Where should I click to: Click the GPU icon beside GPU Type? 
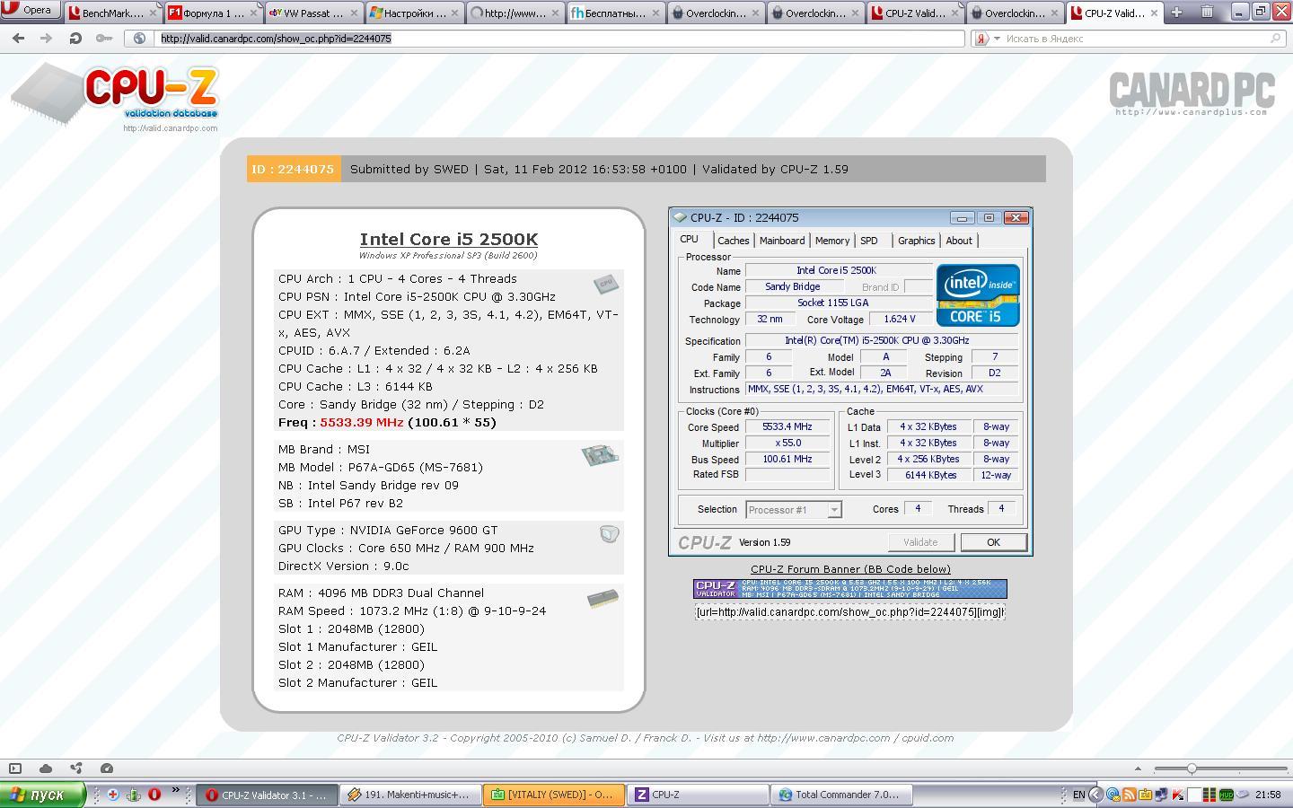[x=610, y=534]
